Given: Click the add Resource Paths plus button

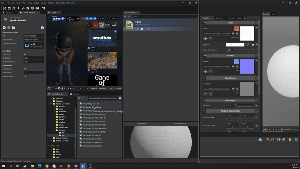Looking at the screenshot, I should (25, 77).
